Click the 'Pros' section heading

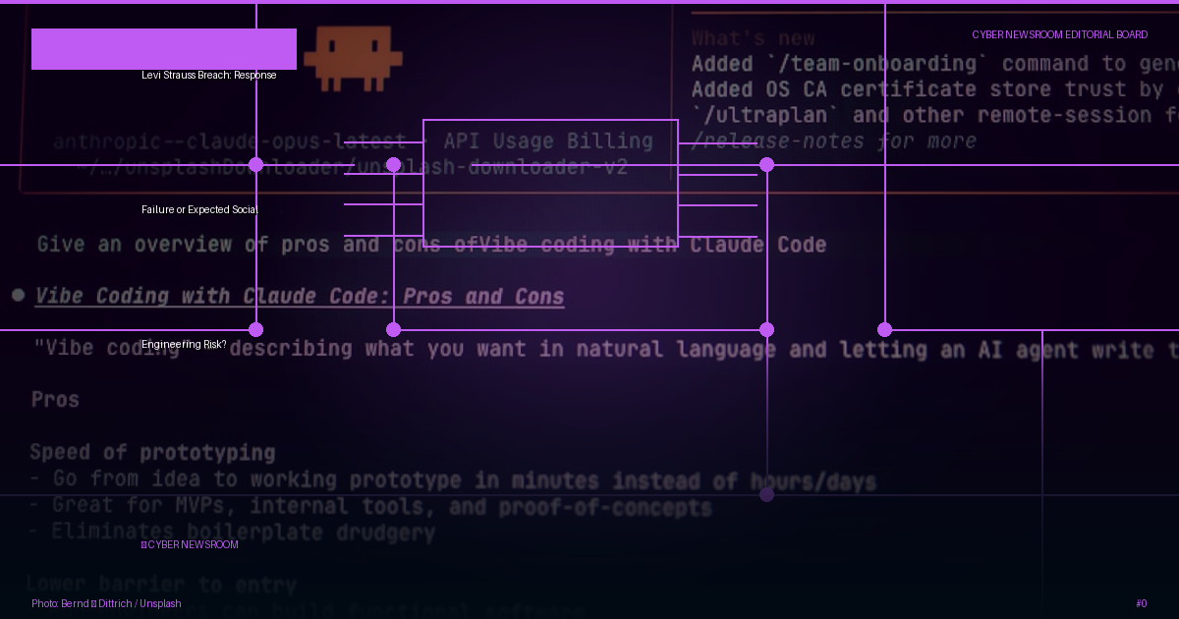pos(55,399)
